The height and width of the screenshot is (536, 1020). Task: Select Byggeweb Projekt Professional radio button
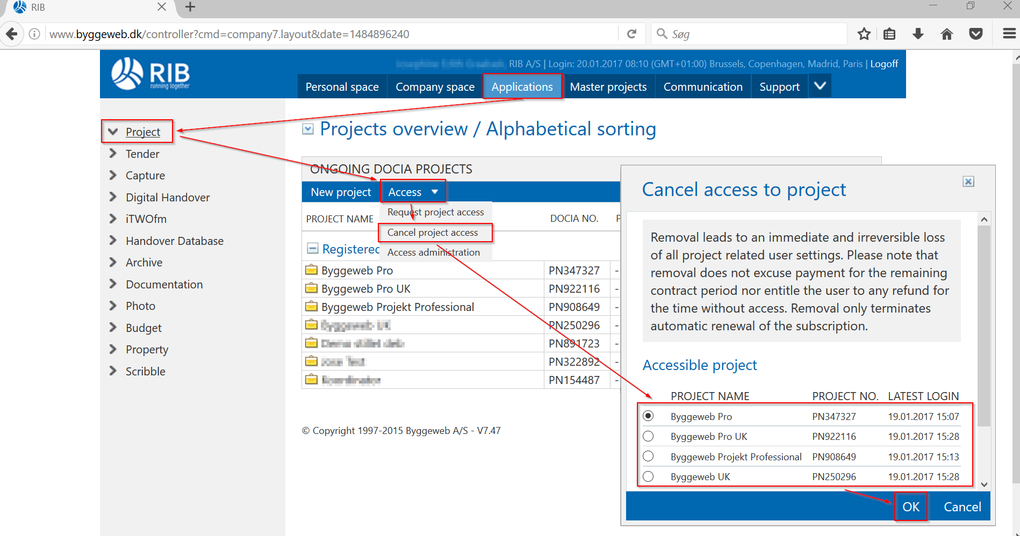pos(648,457)
